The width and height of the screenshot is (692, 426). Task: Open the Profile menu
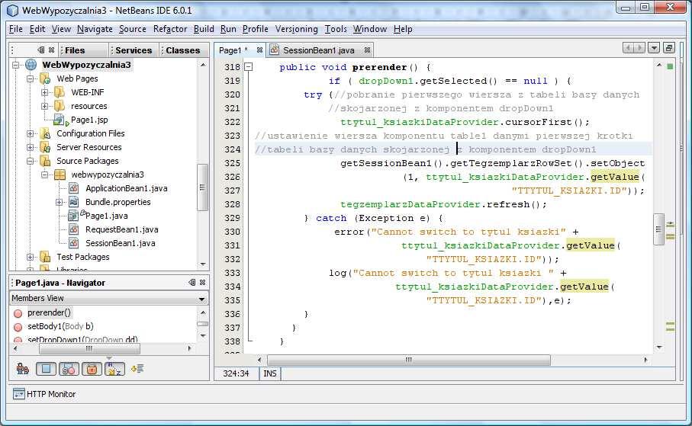pos(256,29)
